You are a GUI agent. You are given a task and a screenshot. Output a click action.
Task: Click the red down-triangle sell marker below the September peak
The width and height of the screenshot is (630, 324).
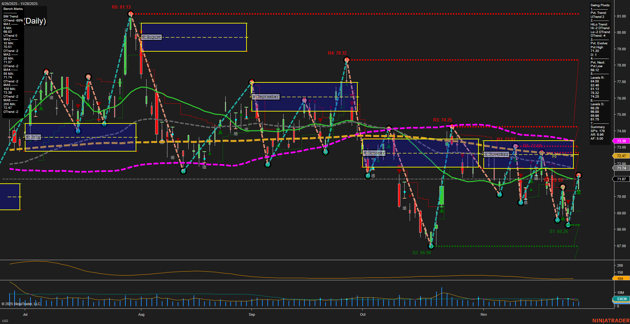pyautogui.click(x=310, y=101)
